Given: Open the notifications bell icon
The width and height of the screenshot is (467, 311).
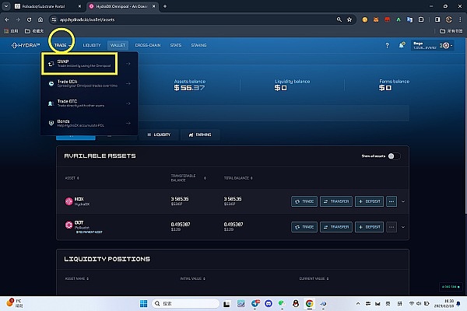Looking at the screenshot, I should [402, 46].
